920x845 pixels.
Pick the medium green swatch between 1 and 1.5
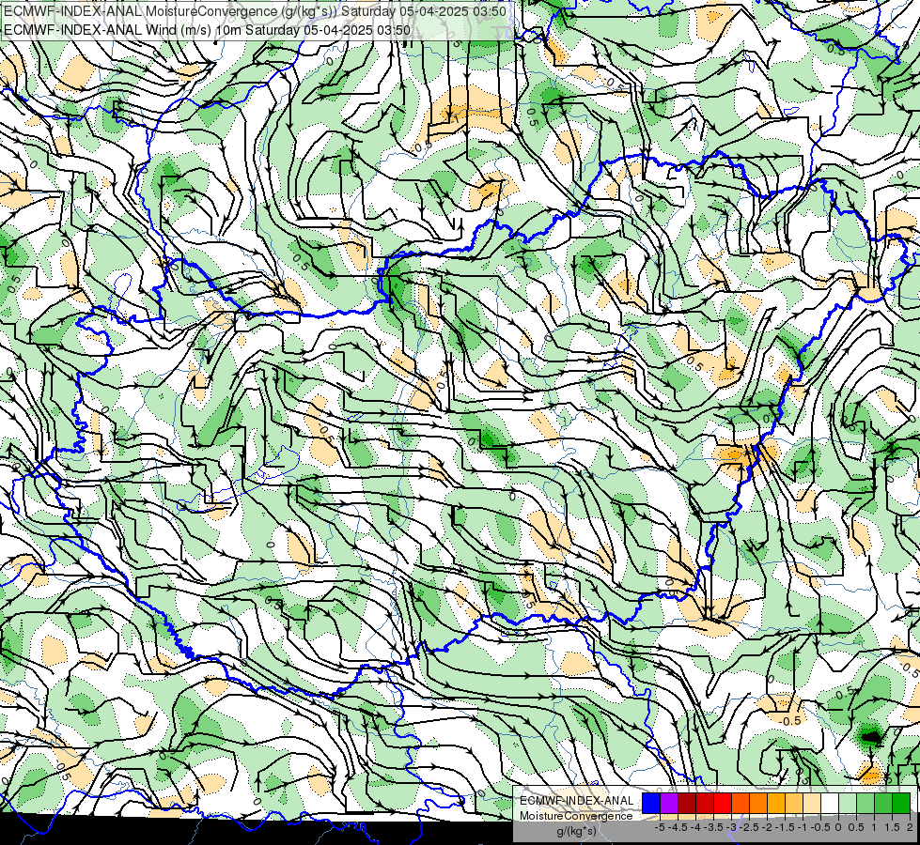883,803
